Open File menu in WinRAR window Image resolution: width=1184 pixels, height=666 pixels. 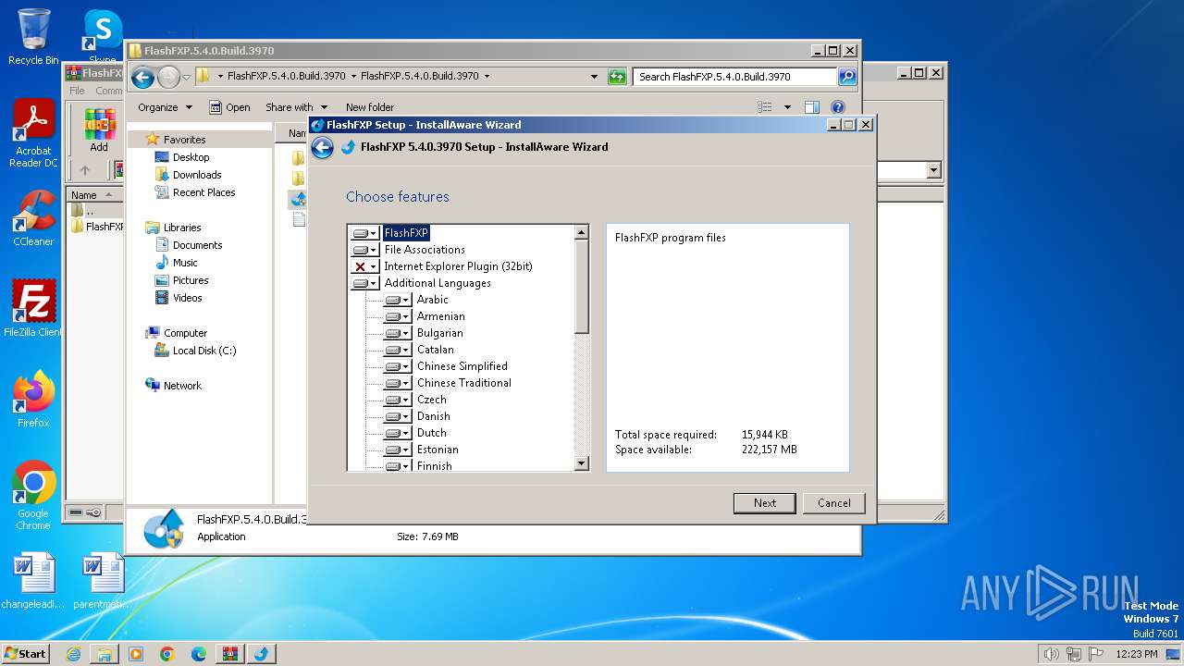pyautogui.click(x=77, y=91)
